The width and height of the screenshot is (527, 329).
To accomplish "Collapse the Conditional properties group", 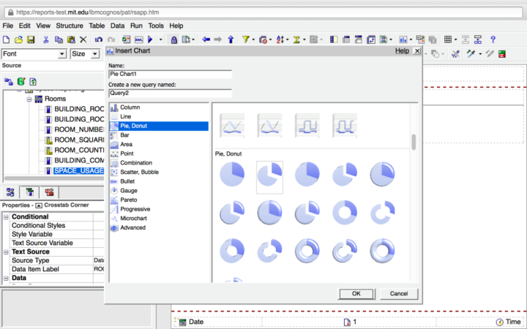I will [7, 217].
